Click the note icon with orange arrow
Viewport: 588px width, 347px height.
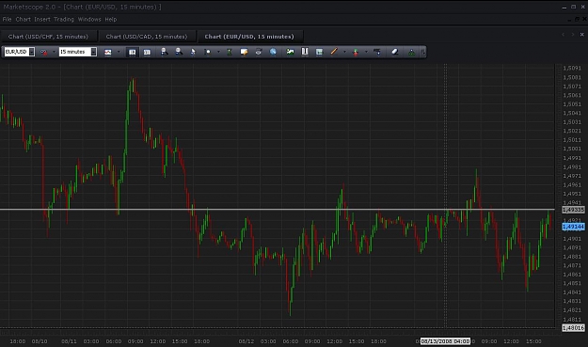[244, 52]
